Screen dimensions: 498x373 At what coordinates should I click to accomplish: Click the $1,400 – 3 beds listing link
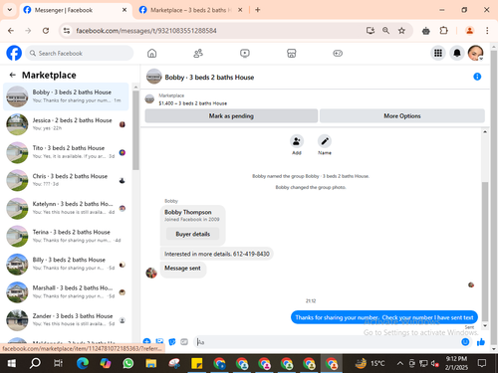[192, 103]
